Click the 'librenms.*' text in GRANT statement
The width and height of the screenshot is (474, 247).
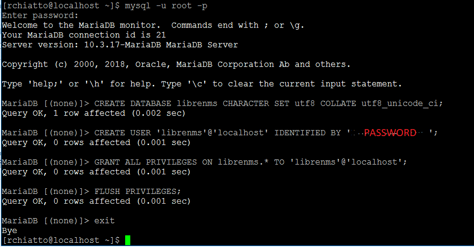(x=243, y=162)
